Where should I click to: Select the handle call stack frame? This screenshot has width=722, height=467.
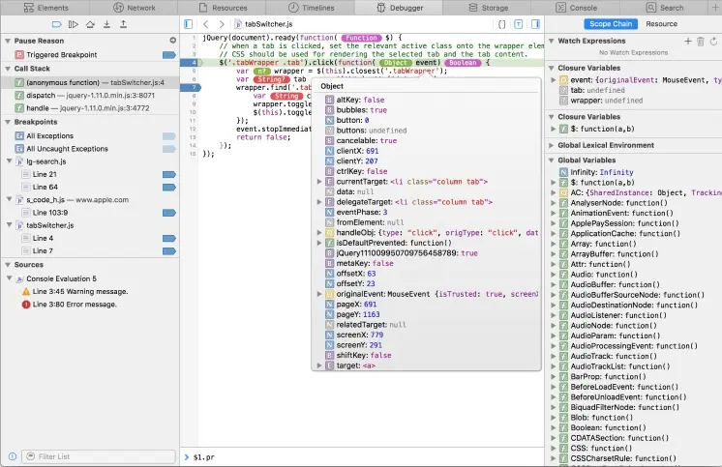point(90,108)
